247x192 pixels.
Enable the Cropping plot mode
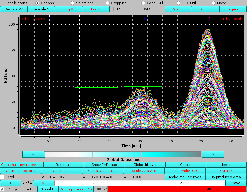pos(108,3)
